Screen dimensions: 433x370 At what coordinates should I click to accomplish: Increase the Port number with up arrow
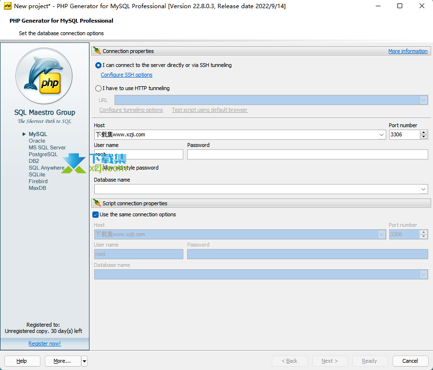click(x=423, y=132)
